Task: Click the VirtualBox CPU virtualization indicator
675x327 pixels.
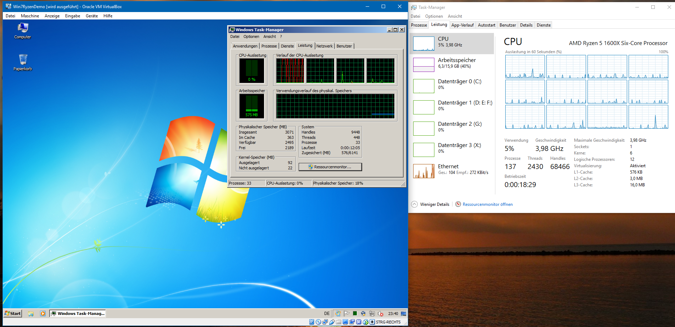Action: (x=359, y=322)
